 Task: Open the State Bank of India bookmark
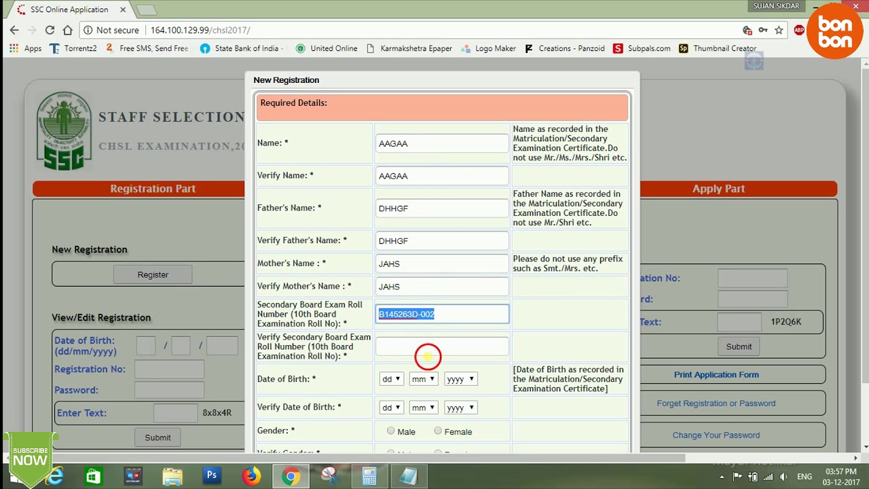[240, 48]
